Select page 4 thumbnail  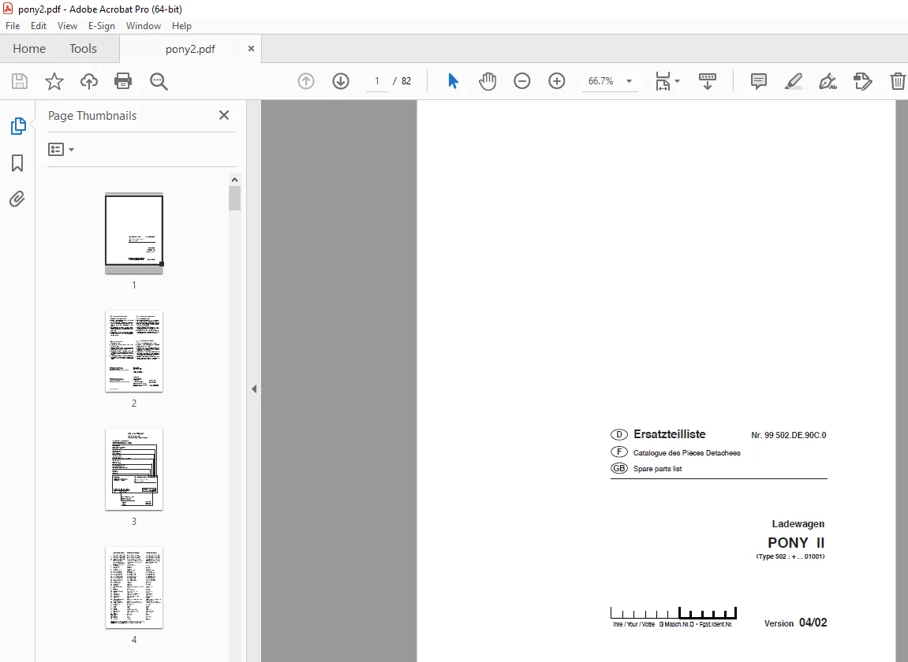click(x=134, y=587)
